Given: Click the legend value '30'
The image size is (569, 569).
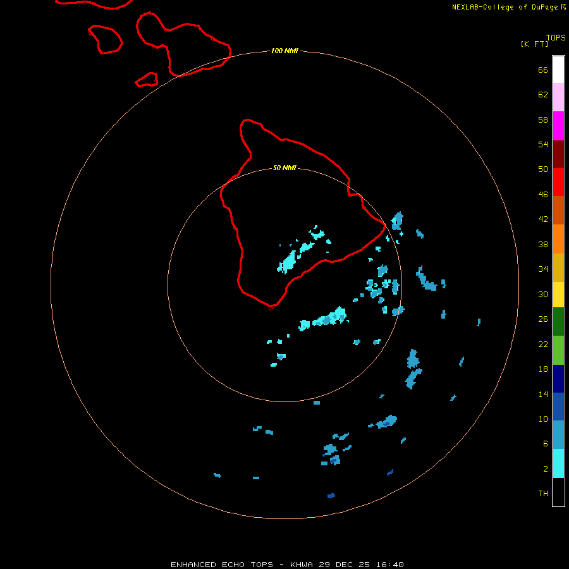Looking at the screenshot, I should click(x=543, y=294).
